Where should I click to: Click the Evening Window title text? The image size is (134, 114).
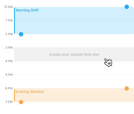point(30,92)
